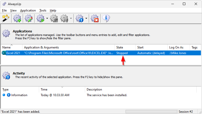Open the start application dropdown arrow

[47, 18]
